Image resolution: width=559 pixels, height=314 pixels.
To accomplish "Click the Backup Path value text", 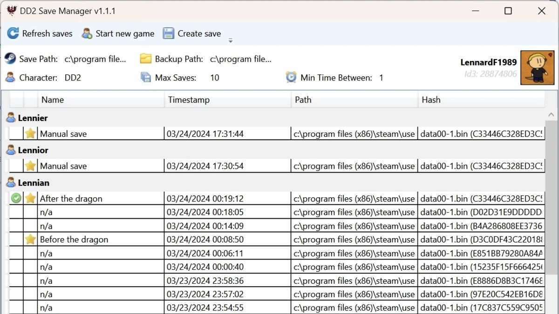I will 240,59.
